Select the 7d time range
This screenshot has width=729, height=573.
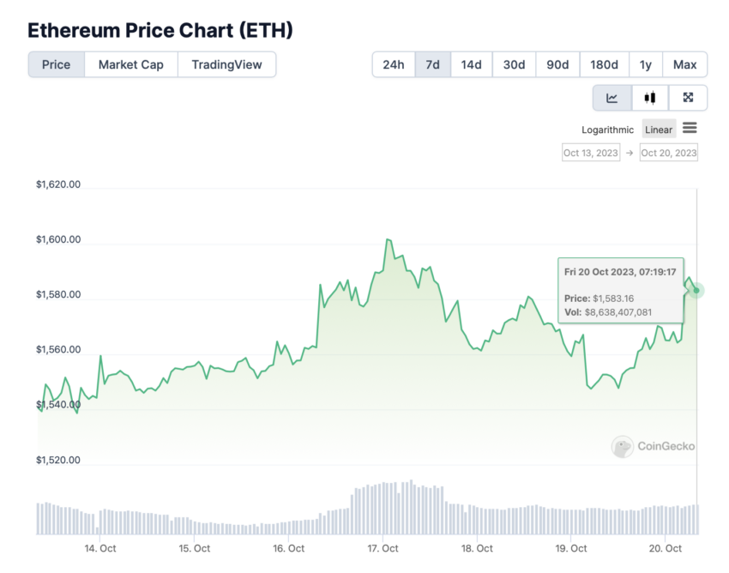coord(432,64)
